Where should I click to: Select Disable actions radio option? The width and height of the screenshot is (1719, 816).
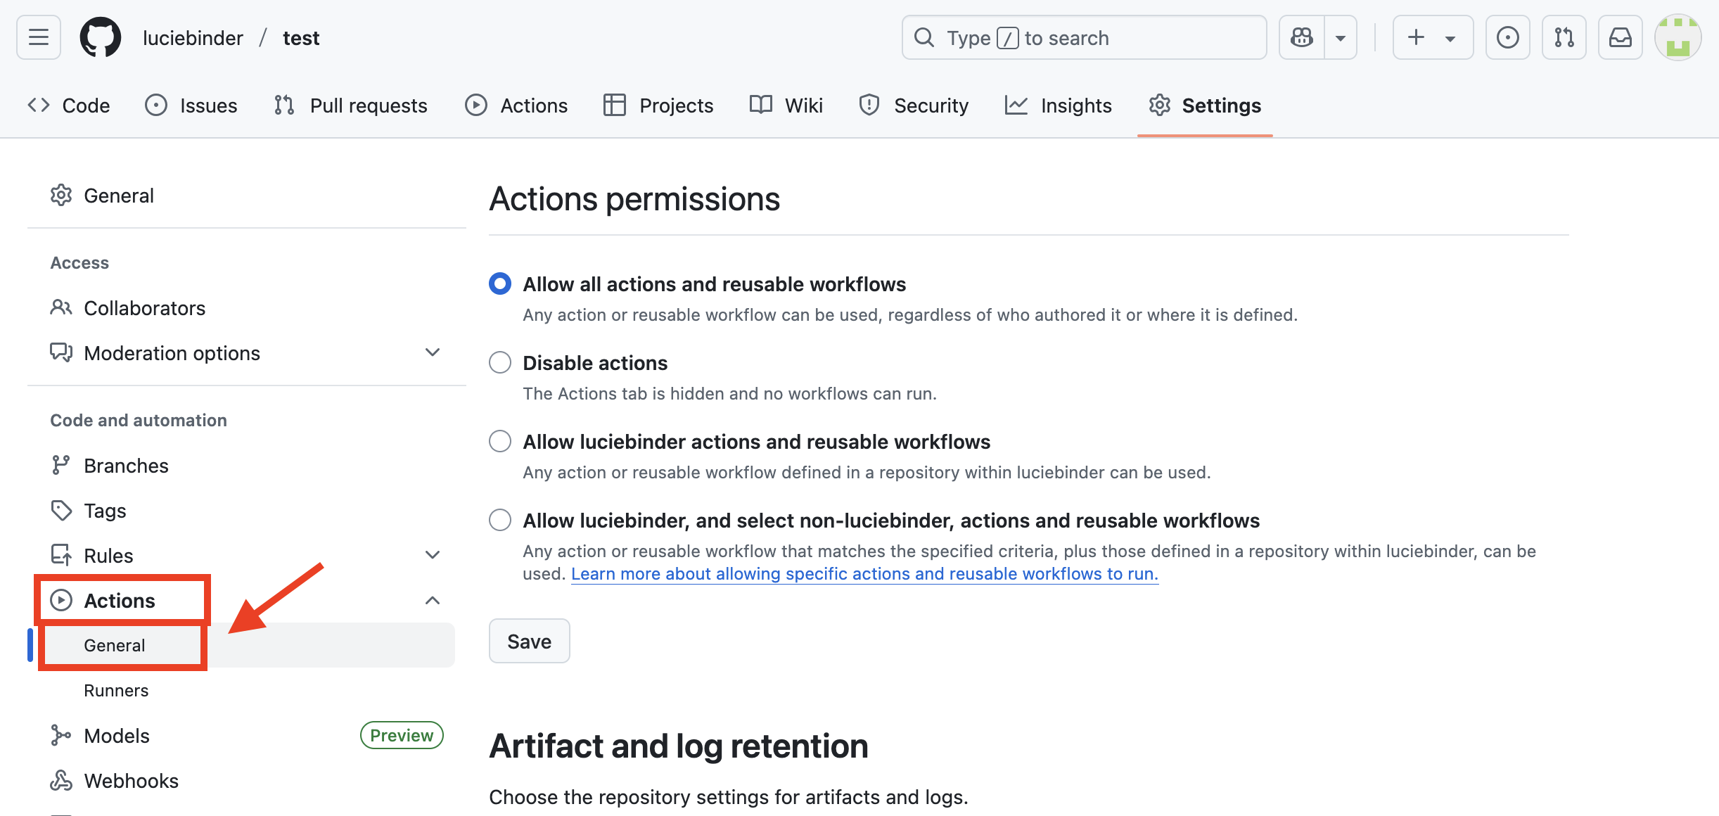tap(500, 362)
